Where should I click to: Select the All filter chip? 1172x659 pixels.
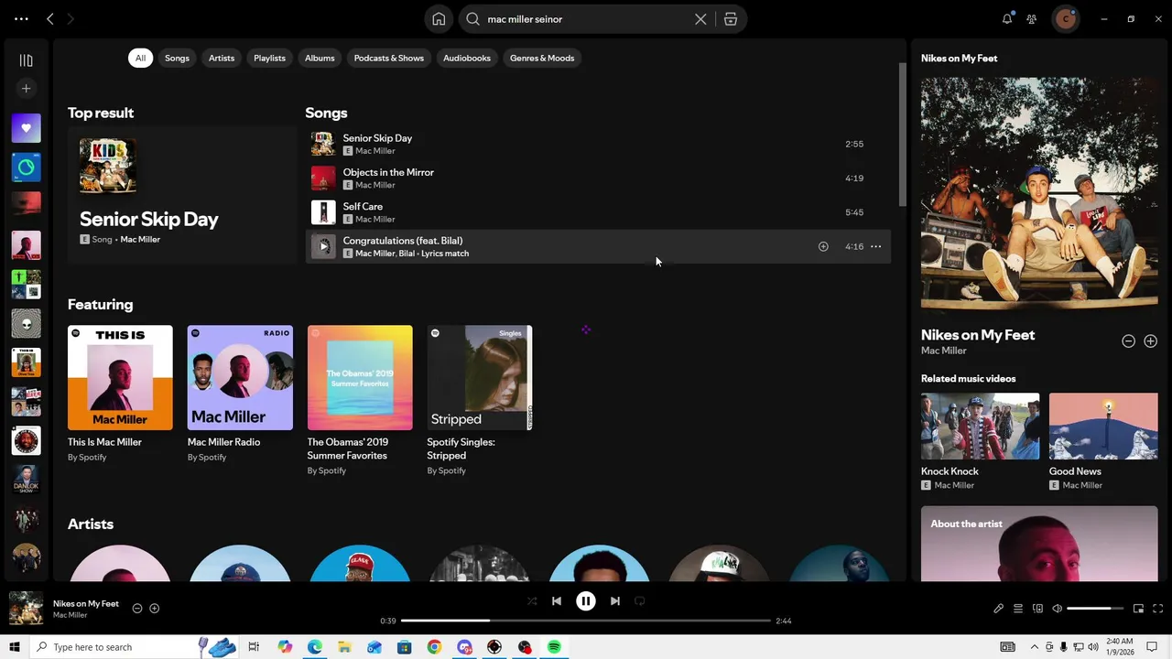[140, 58]
